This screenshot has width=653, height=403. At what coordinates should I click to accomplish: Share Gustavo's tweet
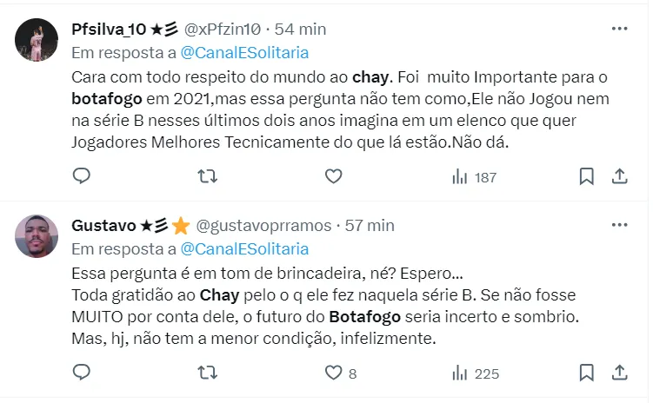click(620, 373)
